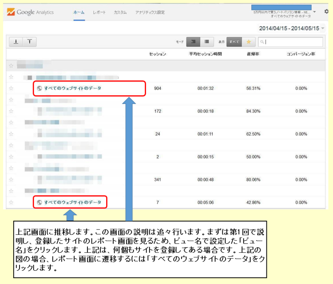Image resolution: width=333 pixels, height=284 pixels.
Task: Switch to detailed view mode icon
Action: pos(194,42)
